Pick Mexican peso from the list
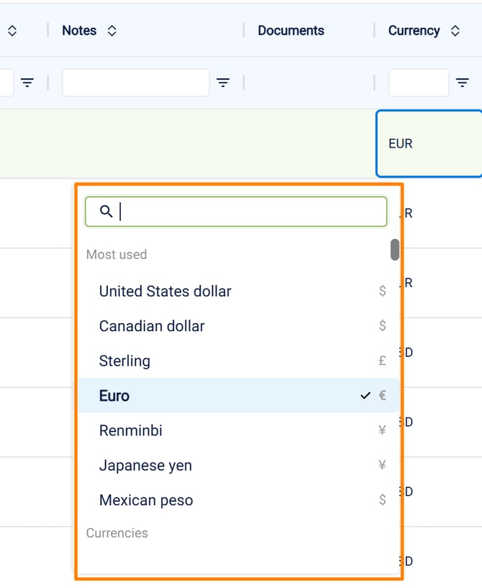482x588 pixels. (x=146, y=500)
